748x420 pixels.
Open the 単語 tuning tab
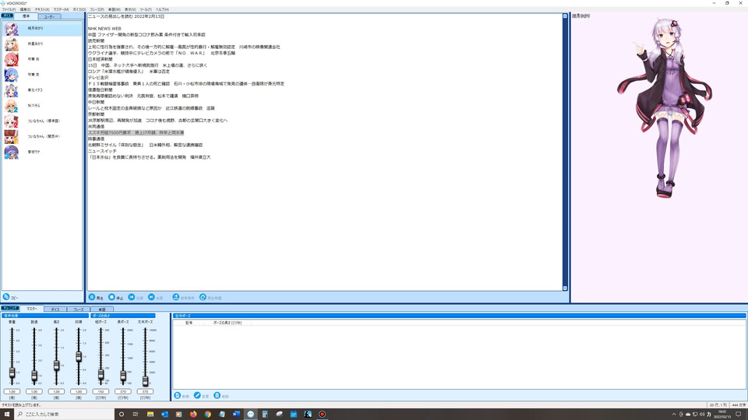coord(101,309)
